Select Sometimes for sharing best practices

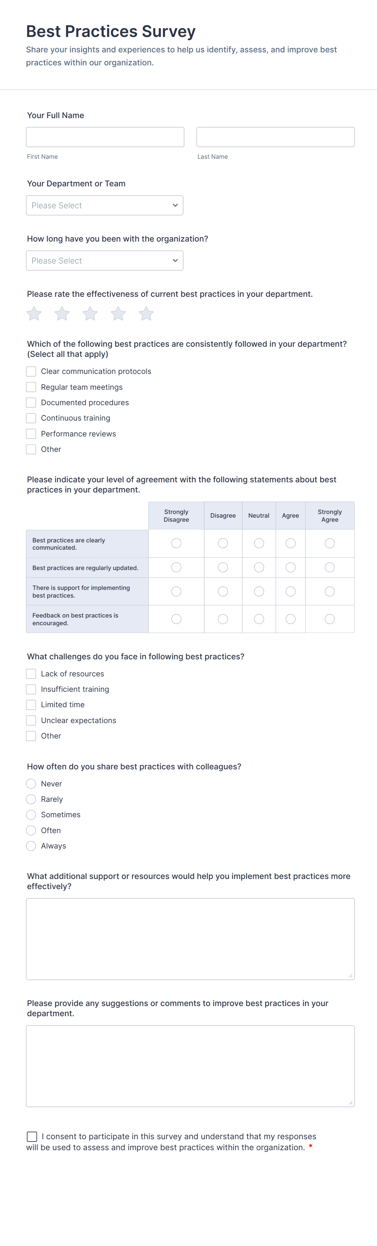point(31,815)
